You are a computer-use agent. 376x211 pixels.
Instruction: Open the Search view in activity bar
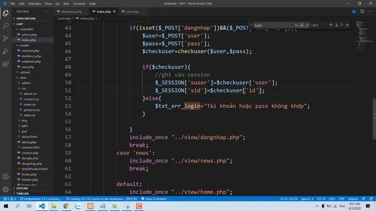[x=5, y=26]
